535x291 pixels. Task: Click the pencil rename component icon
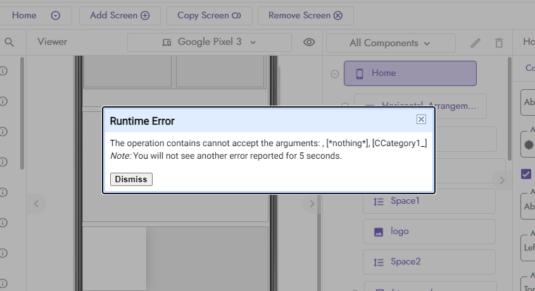click(475, 43)
